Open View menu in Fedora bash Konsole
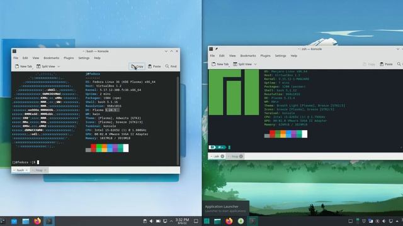 36,58
